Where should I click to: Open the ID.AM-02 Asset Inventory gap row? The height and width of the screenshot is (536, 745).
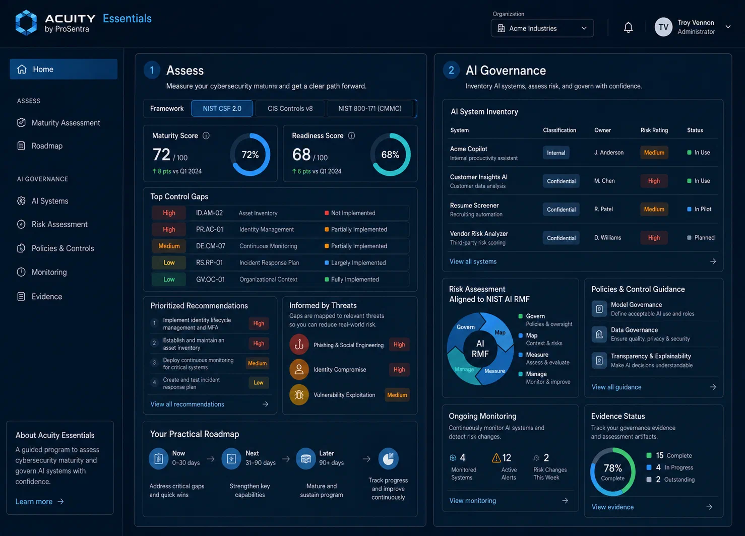point(280,213)
